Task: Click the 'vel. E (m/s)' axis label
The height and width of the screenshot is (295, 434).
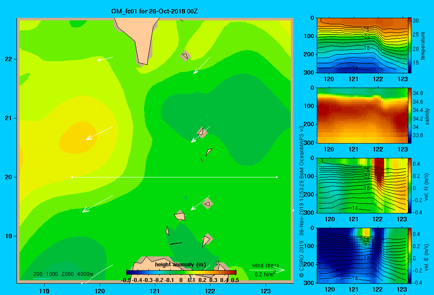Action: 426,257
